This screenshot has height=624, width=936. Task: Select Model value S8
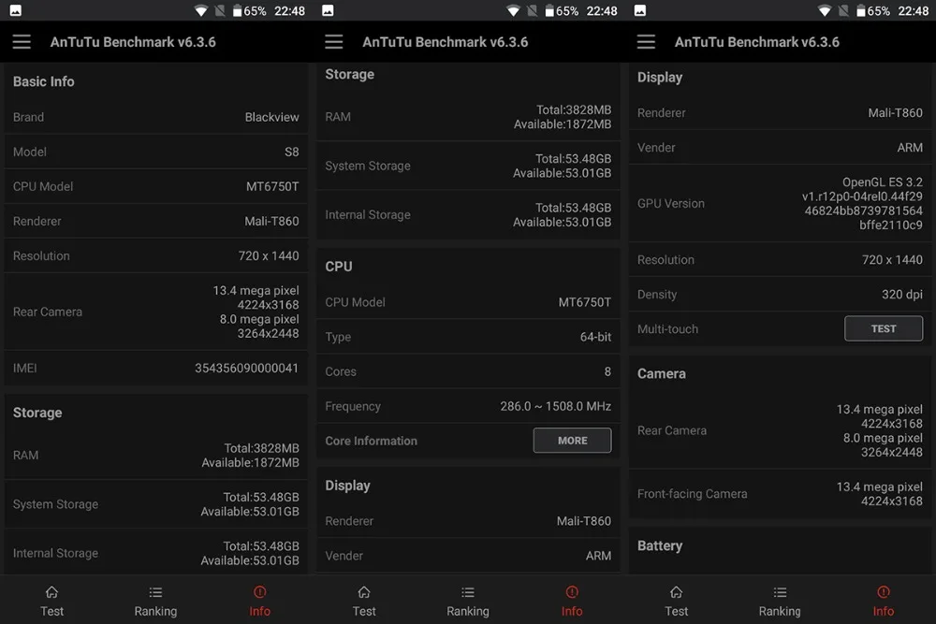point(291,152)
